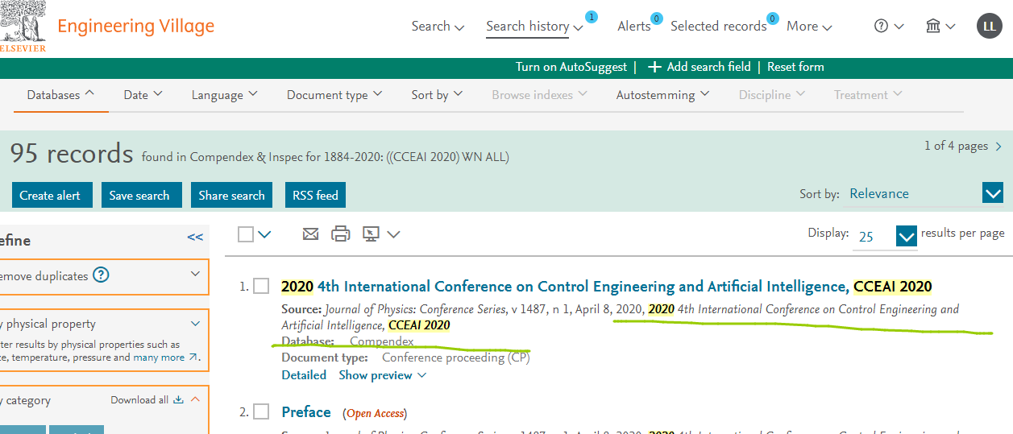The width and height of the screenshot is (1013, 434).
Task: Click the Create alert button
Action: 52,195
